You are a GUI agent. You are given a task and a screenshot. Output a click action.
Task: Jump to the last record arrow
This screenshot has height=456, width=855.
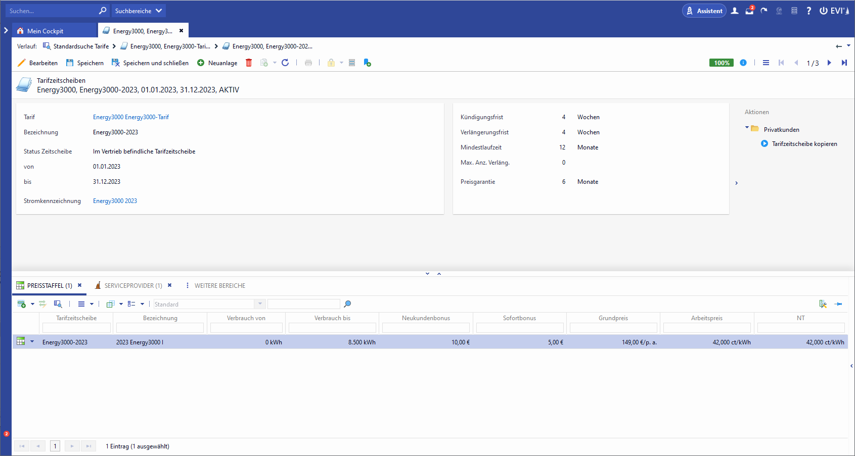844,63
